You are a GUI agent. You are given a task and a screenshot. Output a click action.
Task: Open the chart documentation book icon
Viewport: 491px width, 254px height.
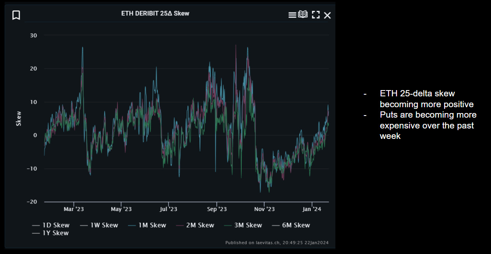click(303, 14)
